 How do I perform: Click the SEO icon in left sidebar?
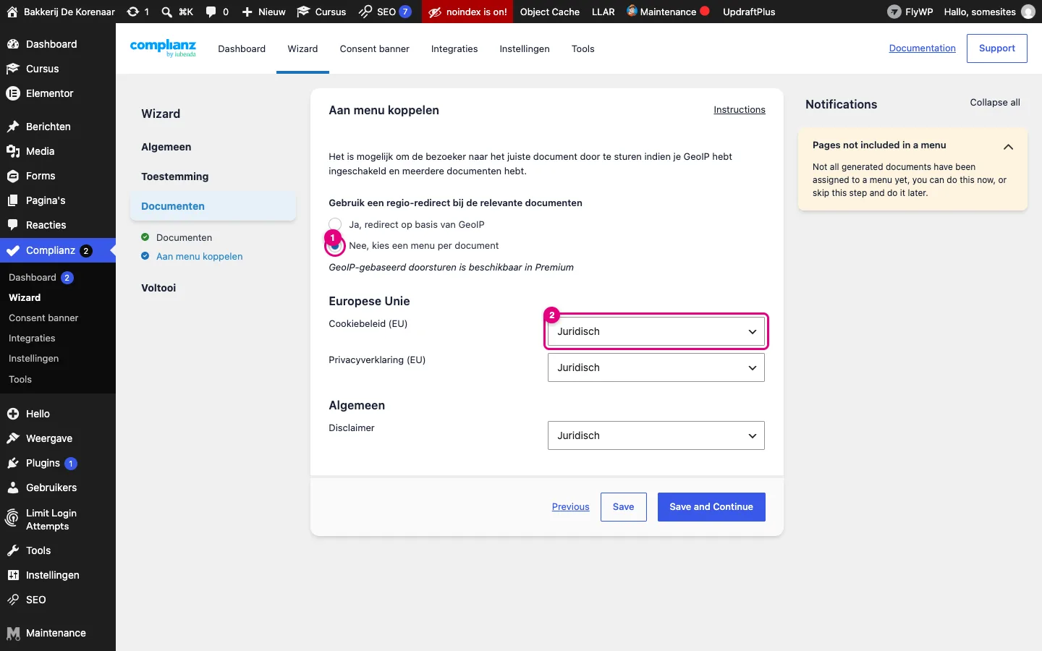coord(12,600)
